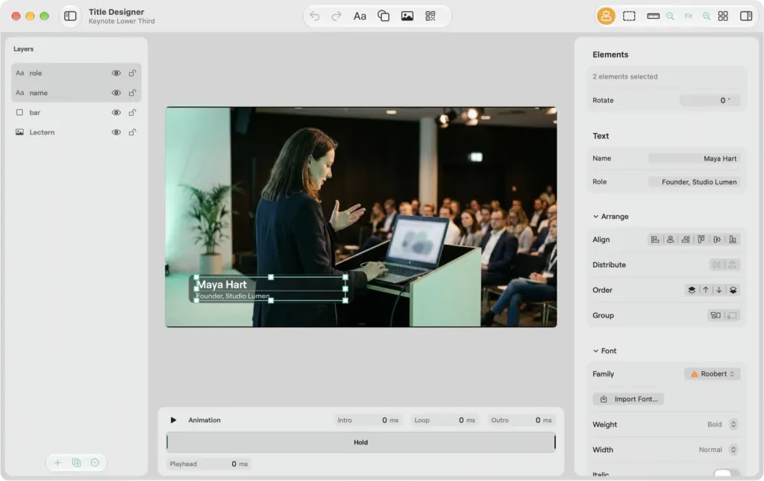Lock the name layer
764x481 pixels.
(132, 93)
